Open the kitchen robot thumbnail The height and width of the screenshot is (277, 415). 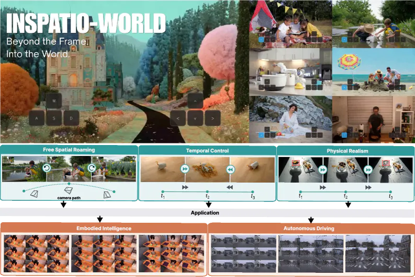(290, 72)
